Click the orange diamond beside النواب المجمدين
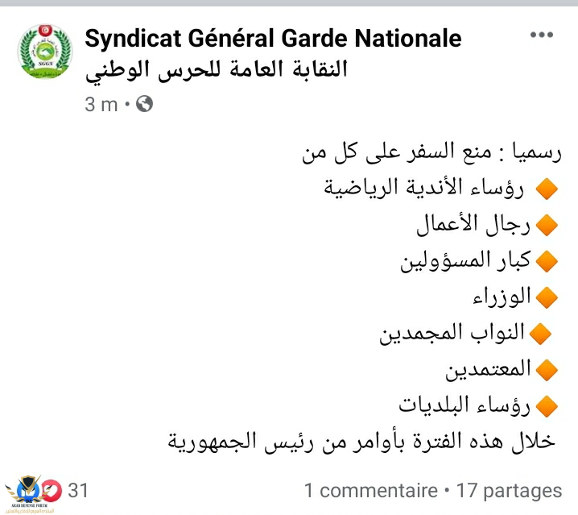 pyautogui.click(x=540, y=334)
